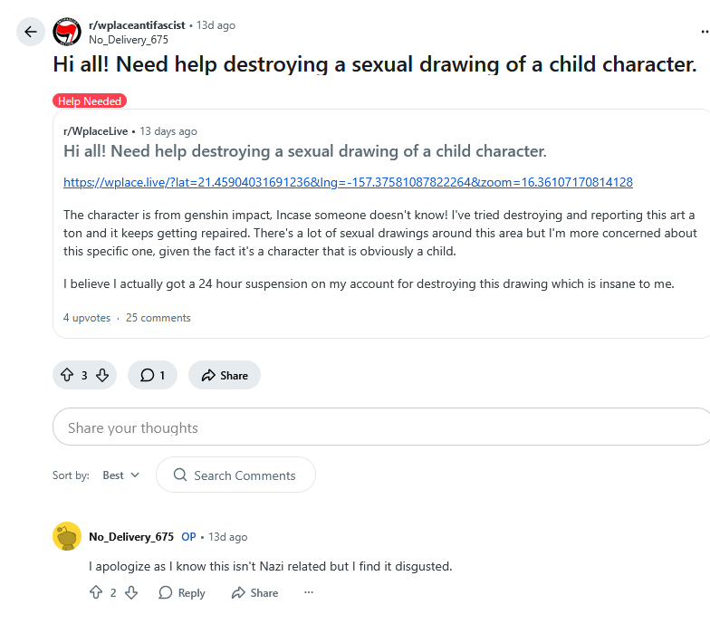
Task: Expand the Sort by Best dropdown
Action: click(121, 475)
